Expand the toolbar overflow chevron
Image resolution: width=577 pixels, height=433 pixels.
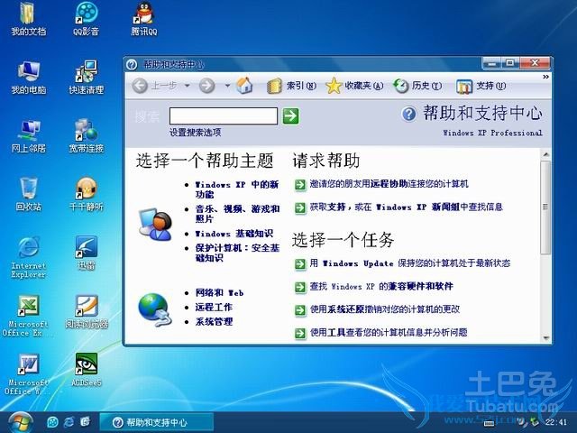pyautogui.click(x=545, y=77)
